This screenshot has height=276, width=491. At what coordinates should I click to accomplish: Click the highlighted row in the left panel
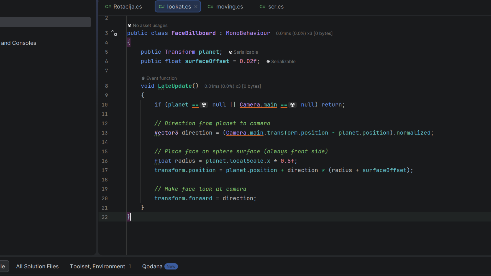pos(45,22)
